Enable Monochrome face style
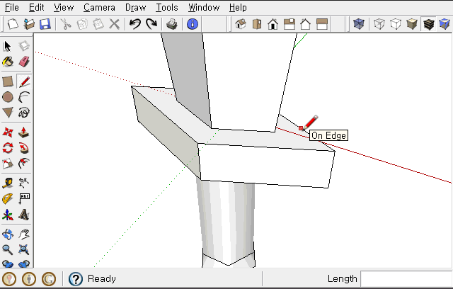 (445, 24)
